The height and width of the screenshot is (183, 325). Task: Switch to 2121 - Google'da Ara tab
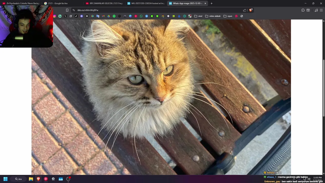(x=62, y=3)
